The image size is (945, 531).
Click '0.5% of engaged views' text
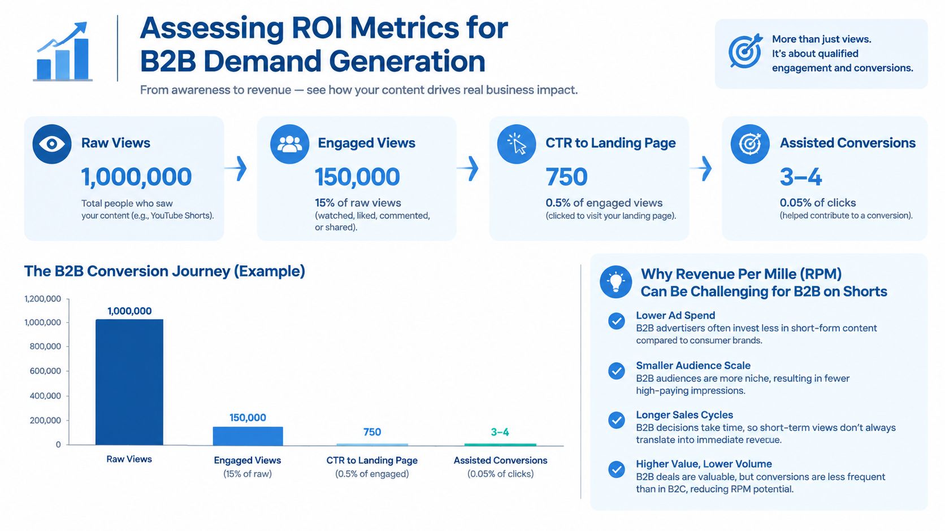[x=604, y=203]
